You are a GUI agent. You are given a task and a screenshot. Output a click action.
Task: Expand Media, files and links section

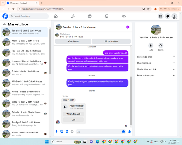pos(156,69)
